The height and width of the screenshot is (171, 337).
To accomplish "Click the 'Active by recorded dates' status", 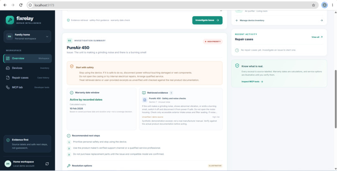I will [86, 100].
